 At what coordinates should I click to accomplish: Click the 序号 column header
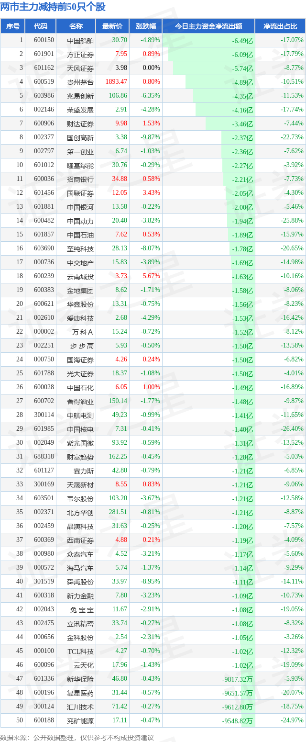point(13,26)
